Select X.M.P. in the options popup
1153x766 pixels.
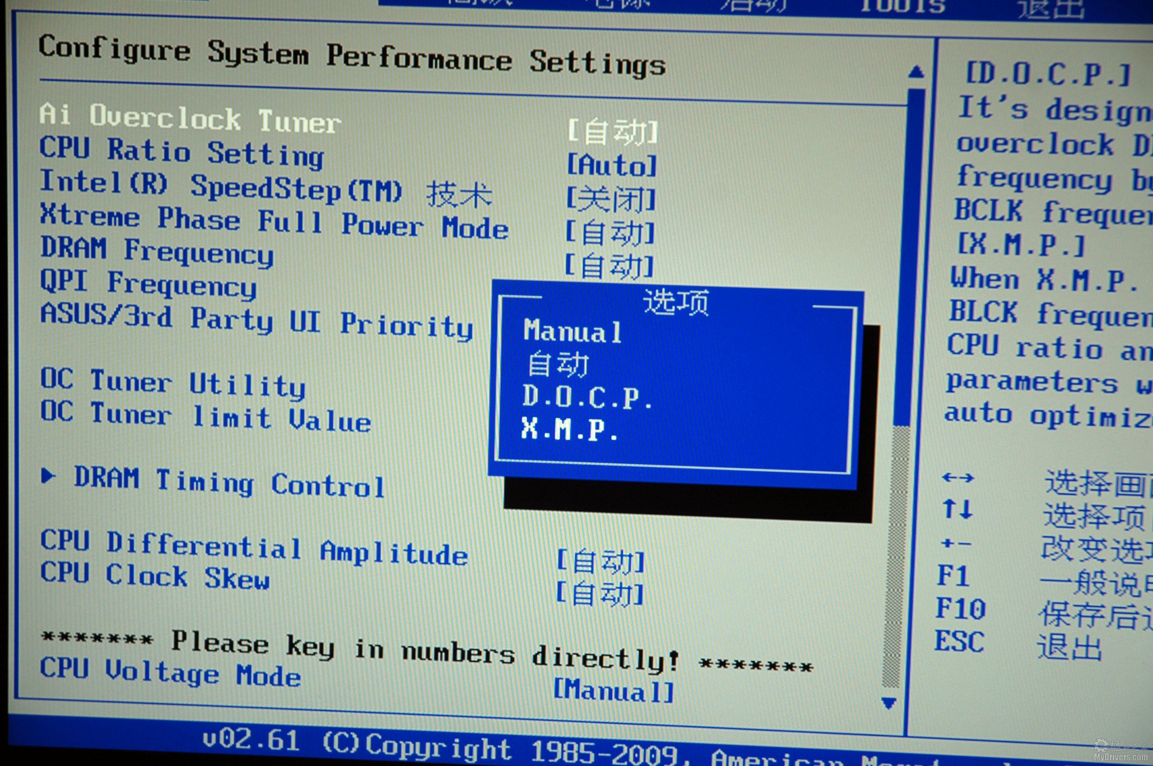570,429
